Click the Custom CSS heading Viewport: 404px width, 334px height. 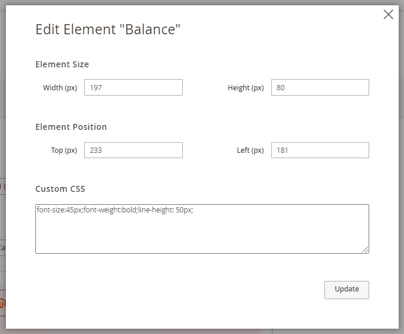click(x=60, y=189)
